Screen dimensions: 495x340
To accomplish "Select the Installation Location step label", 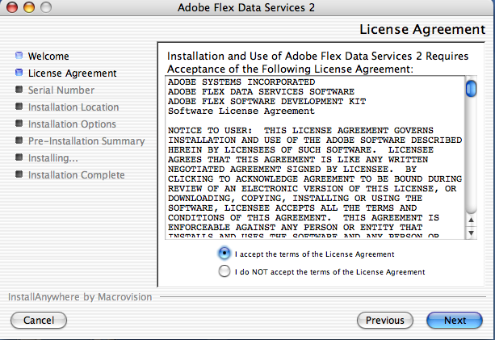I will (73, 107).
